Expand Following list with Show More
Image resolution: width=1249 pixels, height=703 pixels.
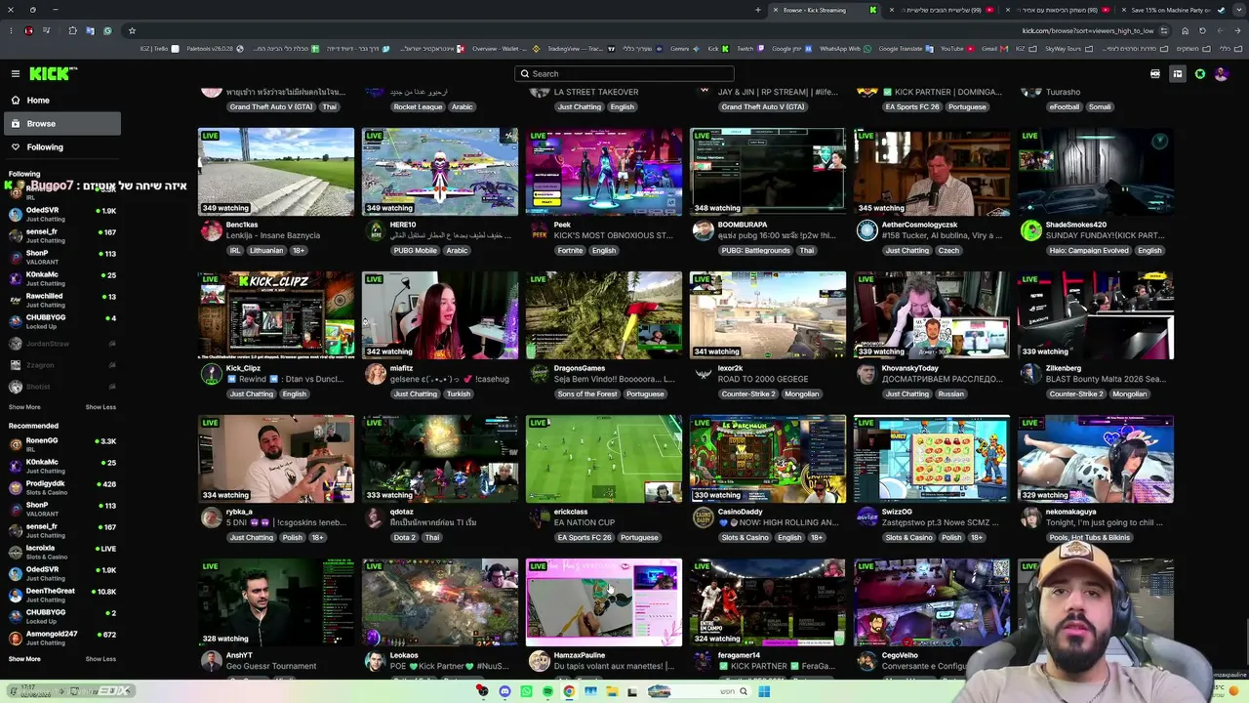click(x=24, y=407)
